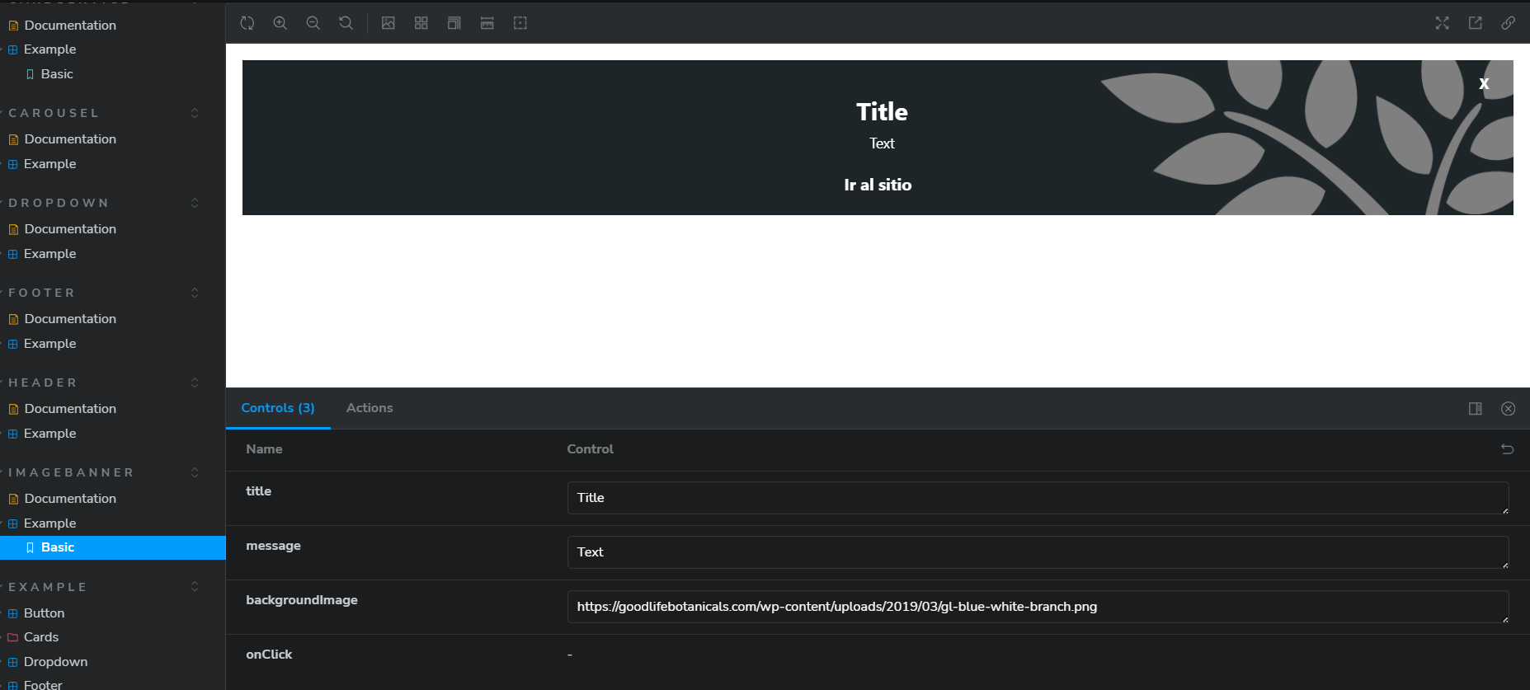Open Dropdown component under Example section
Image resolution: width=1530 pixels, height=690 pixels.
tap(55, 662)
